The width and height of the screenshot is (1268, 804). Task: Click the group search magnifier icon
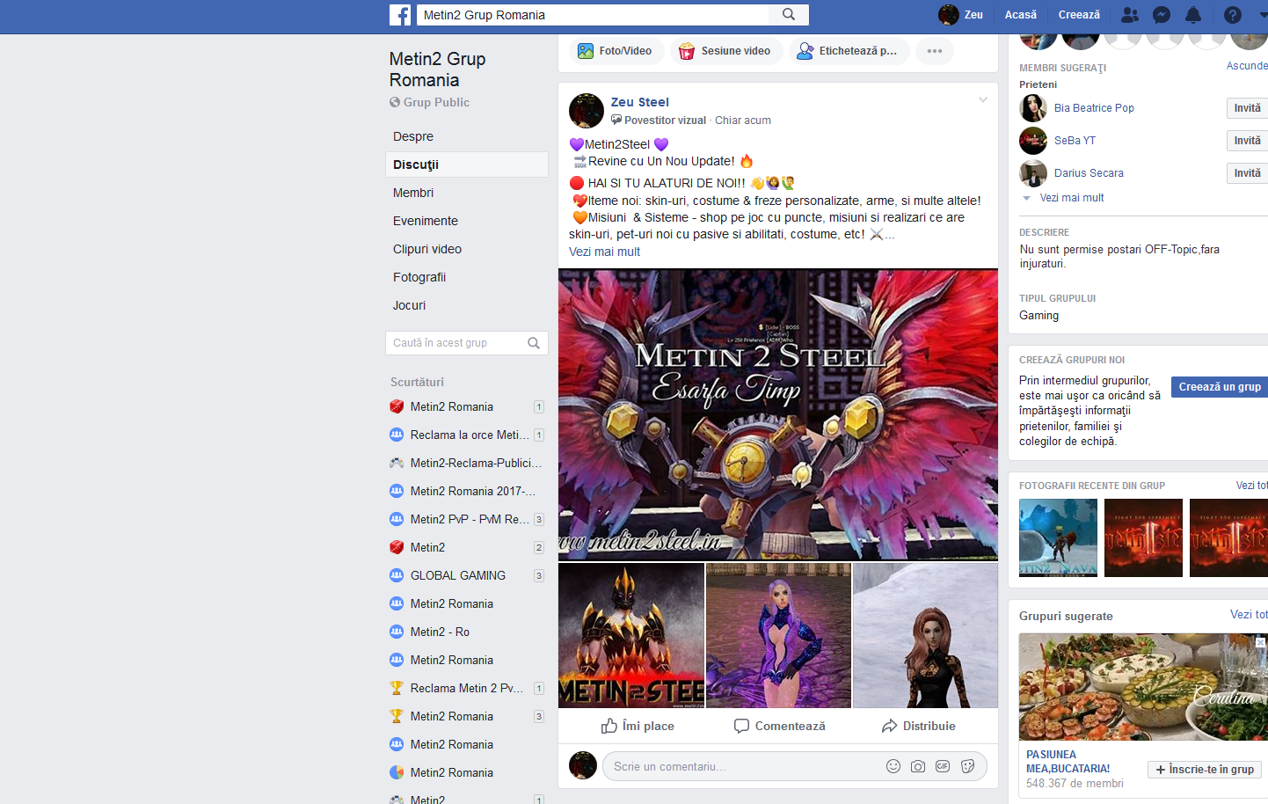click(534, 343)
